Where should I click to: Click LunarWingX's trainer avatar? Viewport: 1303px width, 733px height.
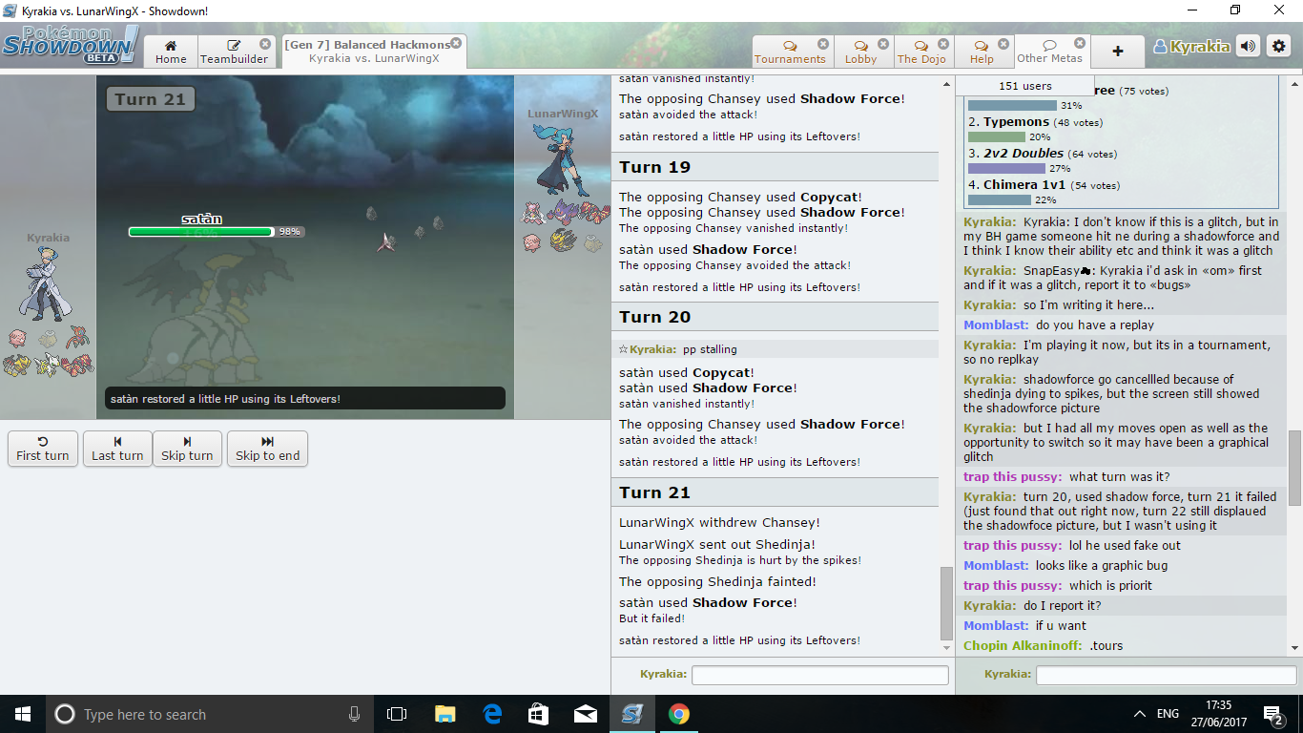[561, 160]
